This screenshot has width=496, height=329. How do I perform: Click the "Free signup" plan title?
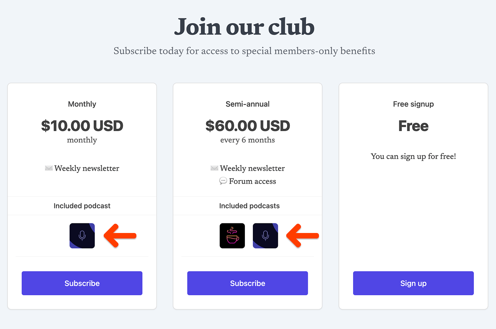tap(413, 104)
